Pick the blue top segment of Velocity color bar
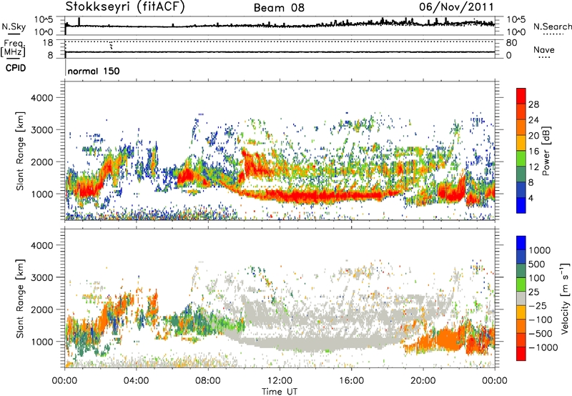 (x=521, y=243)
